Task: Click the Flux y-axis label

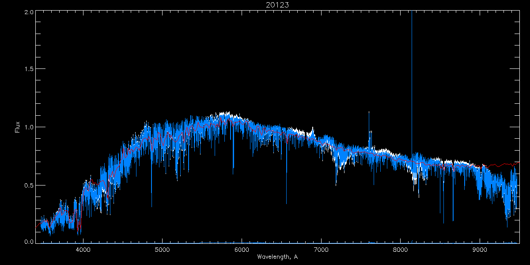Action: click(x=18, y=127)
